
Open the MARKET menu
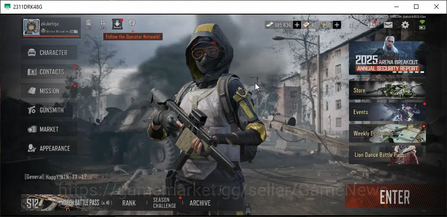(x=49, y=129)
